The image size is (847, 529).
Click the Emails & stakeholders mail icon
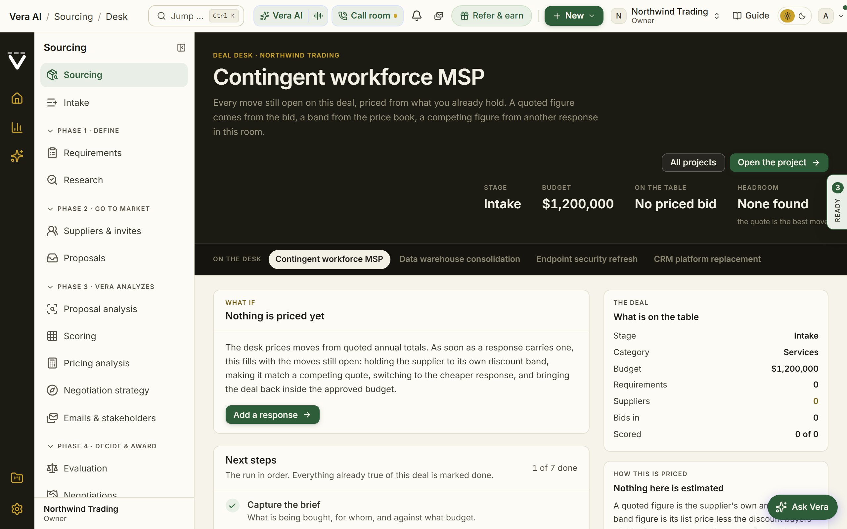tap(52, 418)
